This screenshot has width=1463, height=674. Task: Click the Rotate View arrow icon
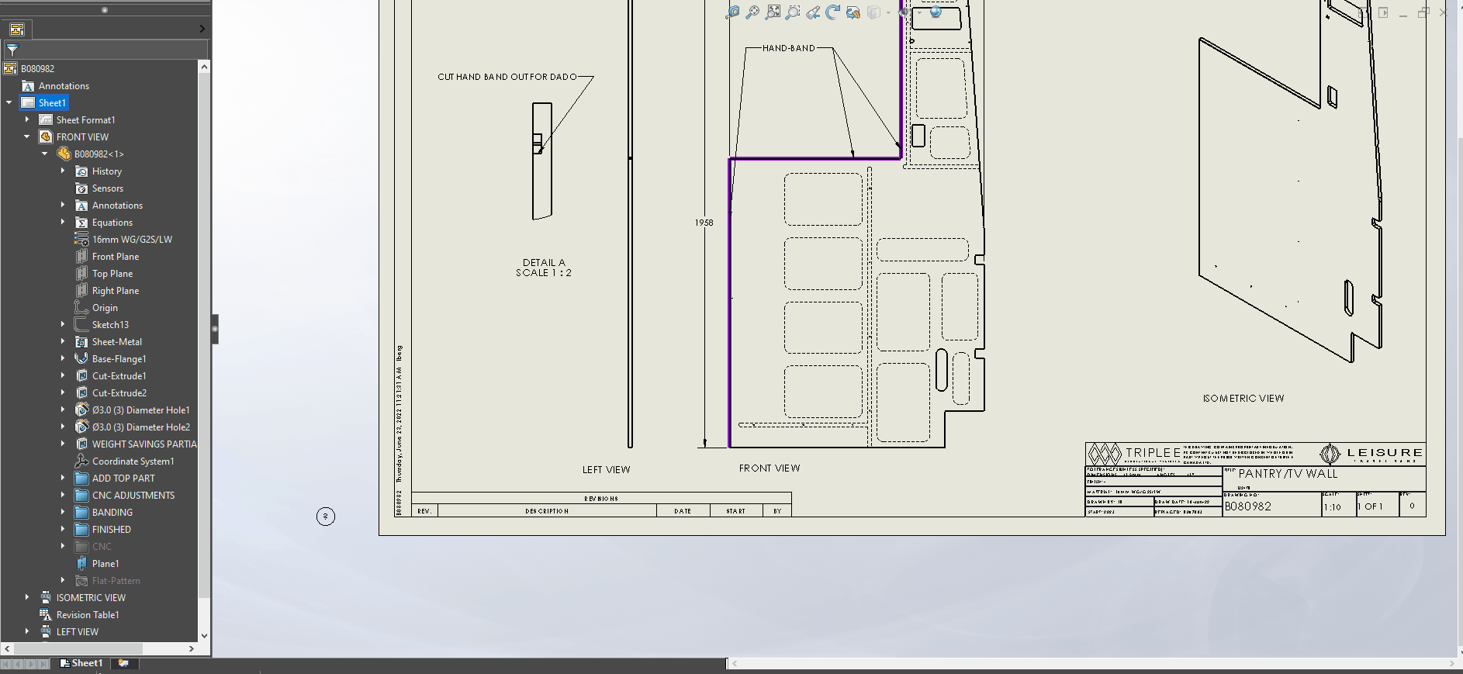point(833,12)
